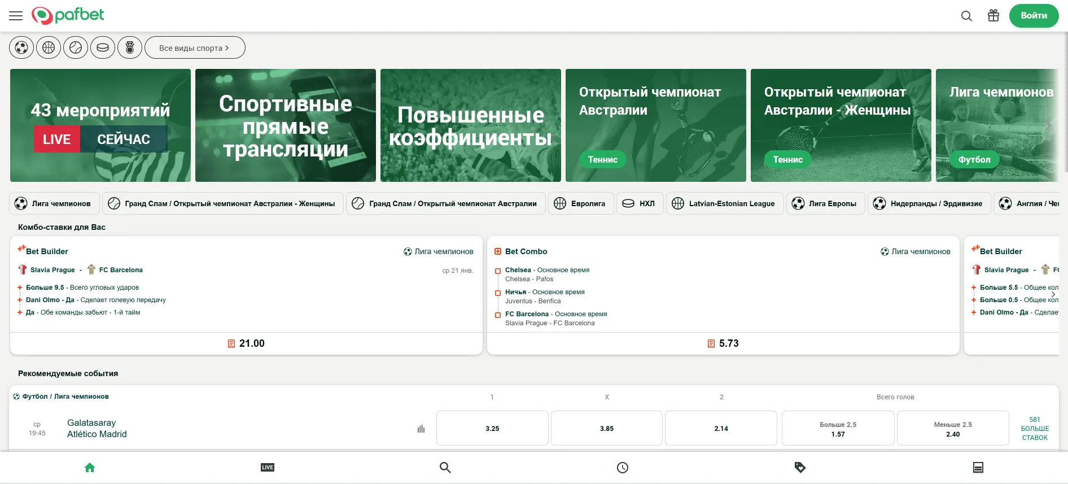Click Лига чемпионов link in Bet Combo card
This screenshot has height=484, width=1068.
coord(916,251)
